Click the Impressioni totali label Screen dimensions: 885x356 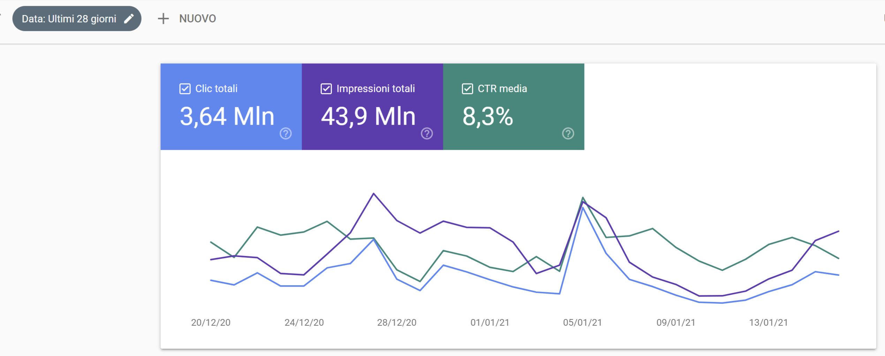coord(376,89)
